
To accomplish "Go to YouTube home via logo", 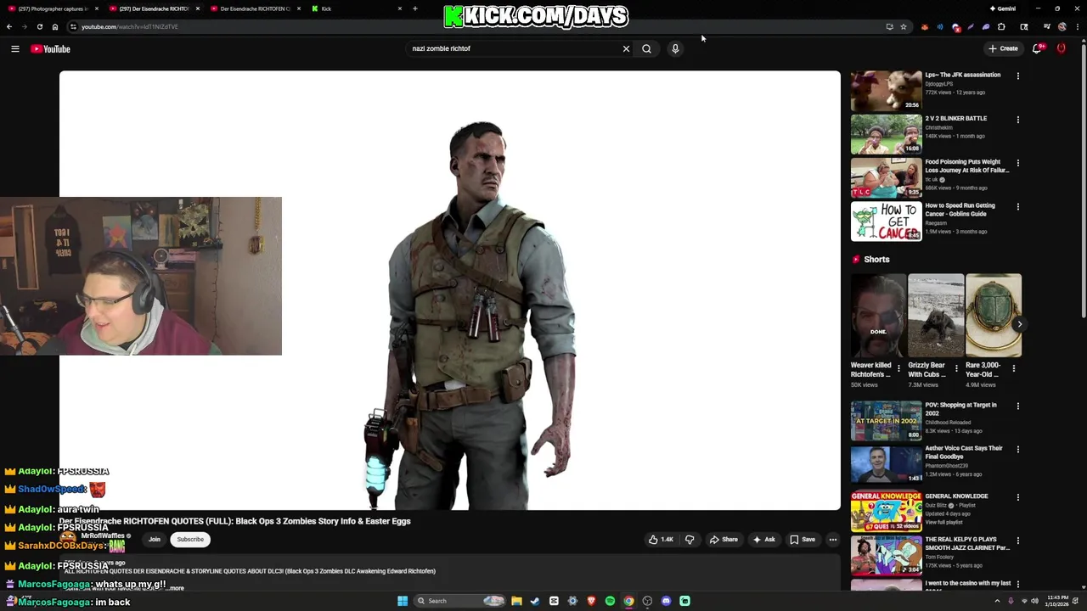I will point(50,49).
